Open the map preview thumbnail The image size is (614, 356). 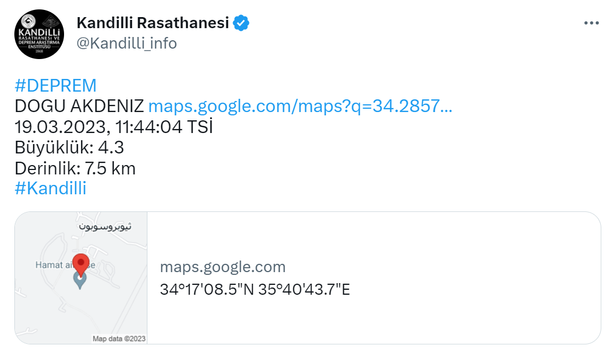pyautogui.click(x=81, y=278)
